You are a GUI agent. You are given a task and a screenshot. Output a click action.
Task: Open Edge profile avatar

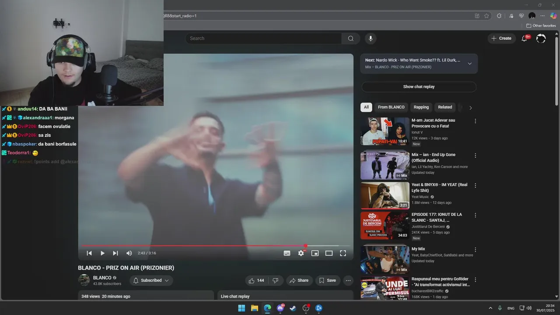[x=532, y=16]
